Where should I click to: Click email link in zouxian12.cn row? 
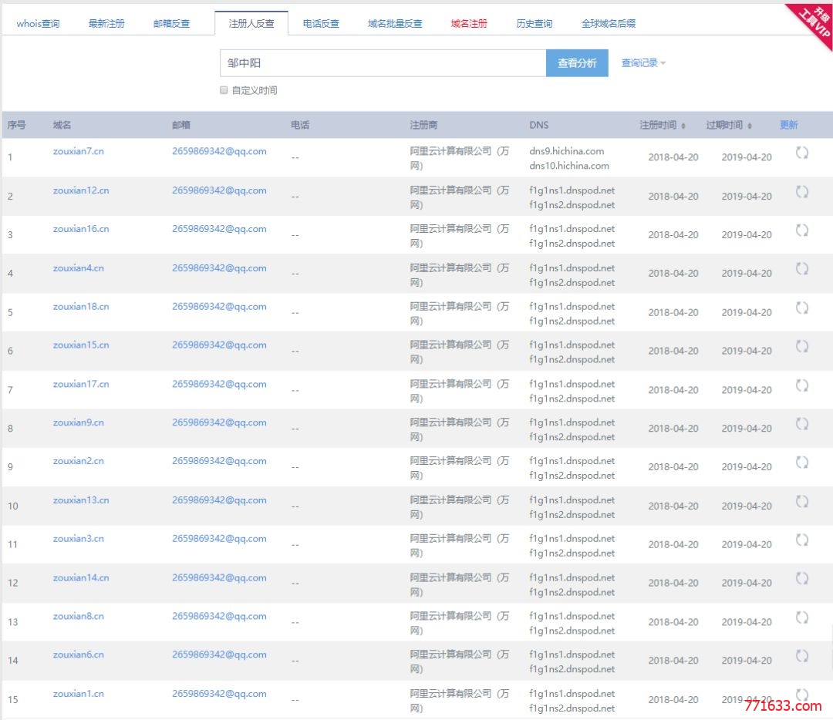click(219, 190)
